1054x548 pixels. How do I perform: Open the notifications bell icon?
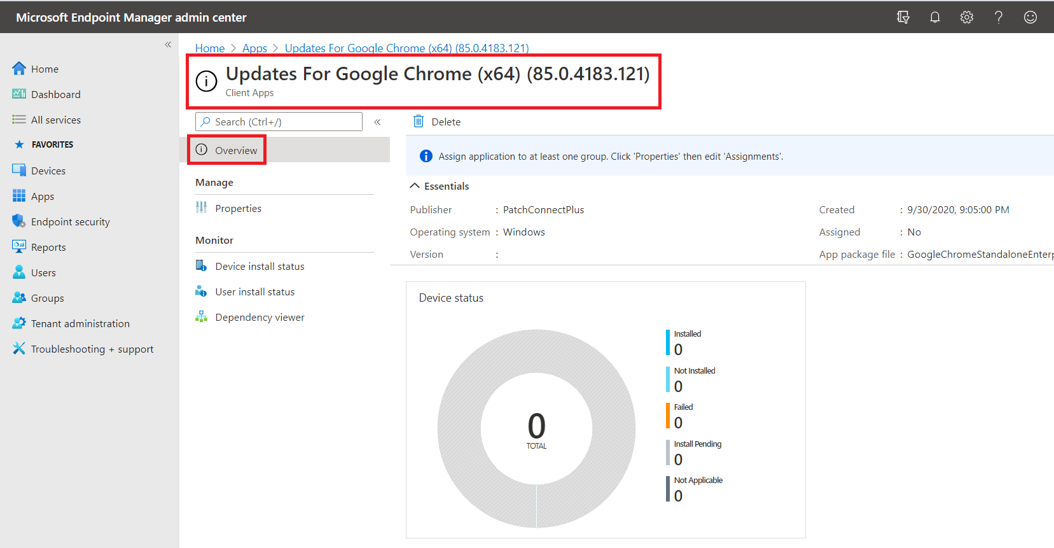point(934,17)
